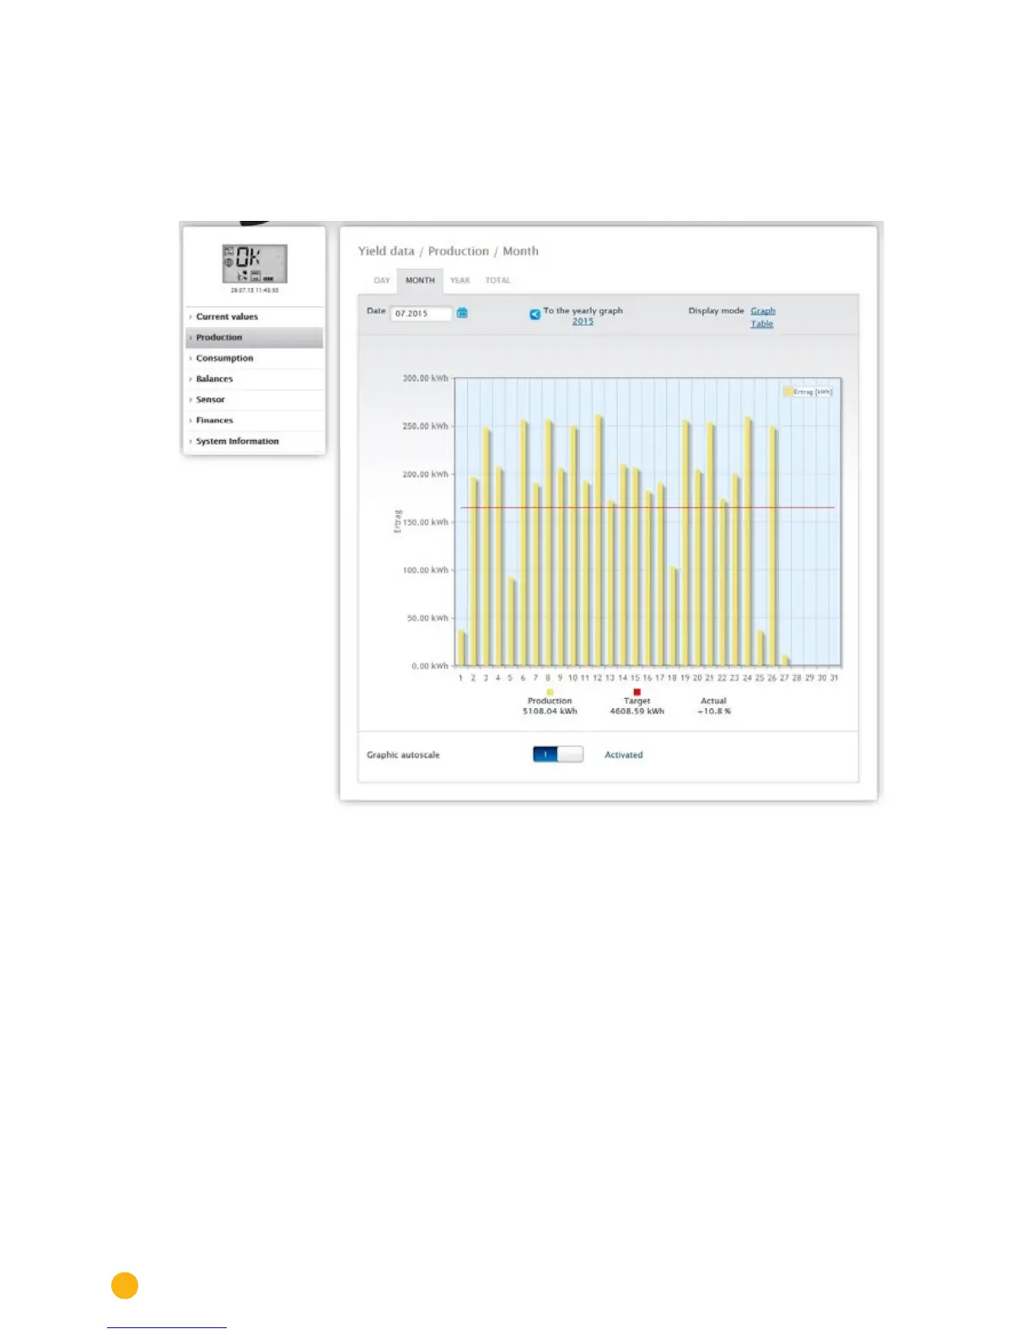This screenshot has width=1032, height=1335.
Task: Open the TOTAL tab
Action: pos(497,281)
